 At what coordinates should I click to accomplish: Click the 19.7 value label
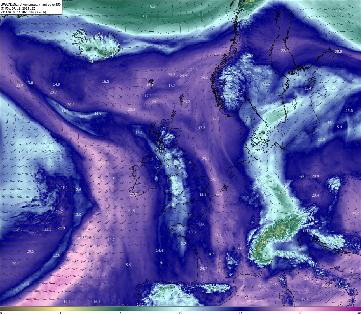pos(111,240)
